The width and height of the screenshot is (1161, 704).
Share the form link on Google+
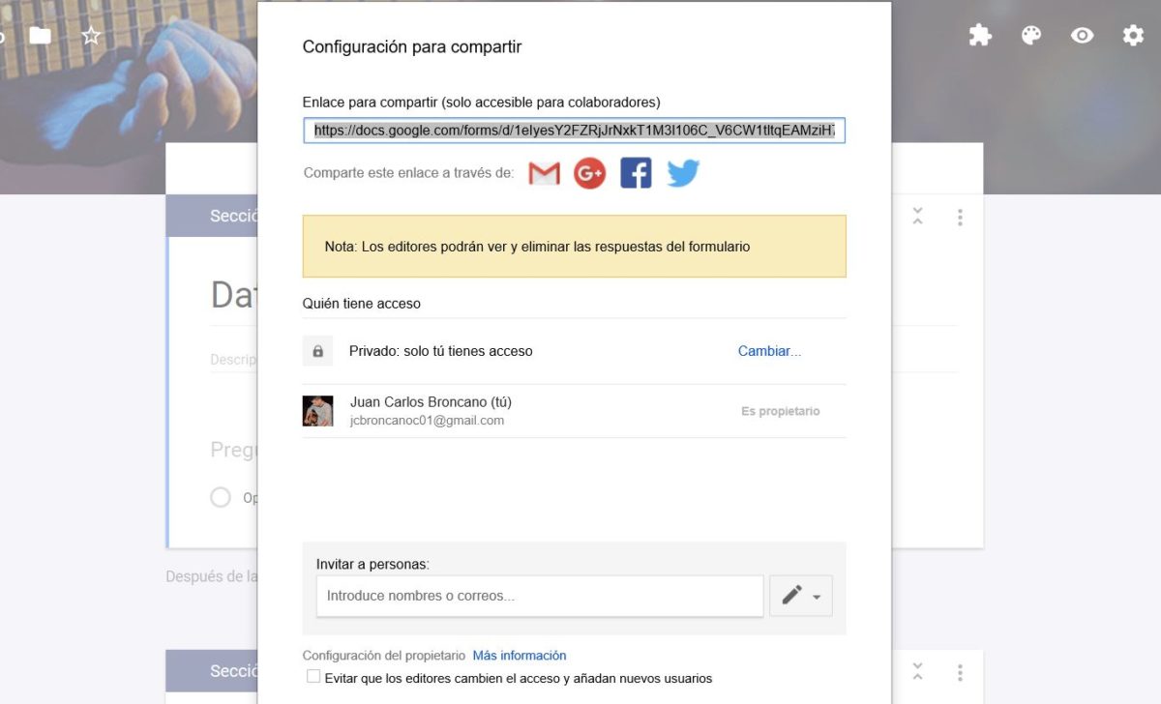click(589, 172)
